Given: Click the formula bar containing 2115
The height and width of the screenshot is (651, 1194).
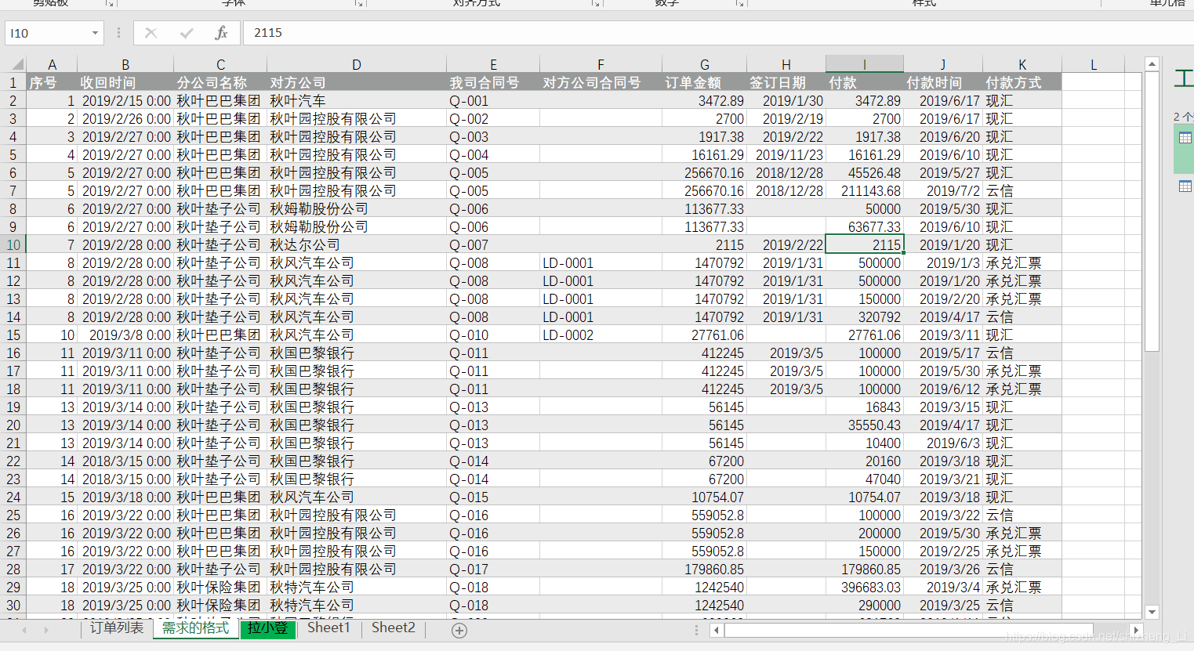Looking at the screenshot, I should pos(717,33).
